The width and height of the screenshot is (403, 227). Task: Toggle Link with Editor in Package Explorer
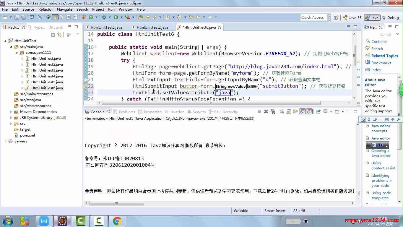pyautogui.click(x=59, y=35)
